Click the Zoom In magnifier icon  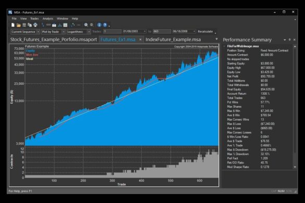86,25
